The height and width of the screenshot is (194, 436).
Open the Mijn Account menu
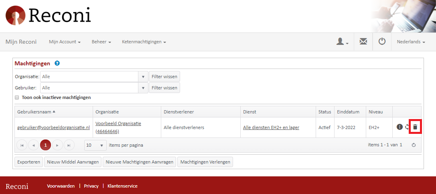(65, 42)
